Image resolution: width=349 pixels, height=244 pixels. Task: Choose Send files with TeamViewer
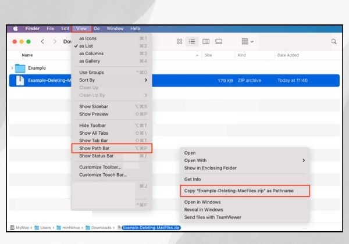pyautogui.click(x=245, y=217)
